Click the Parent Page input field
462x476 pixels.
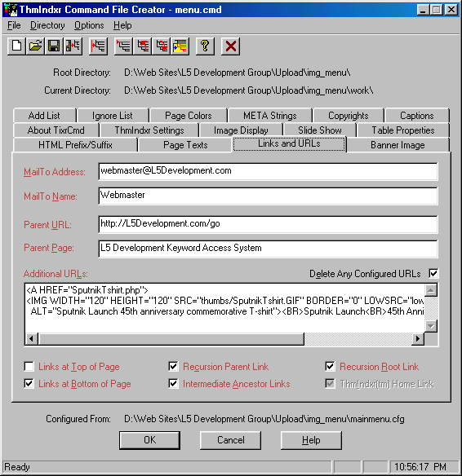268,249
